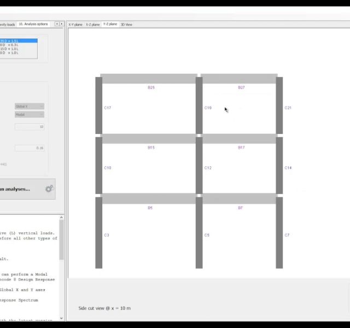Open the Gravity loads tab
Image resolution: width=350 pixels, height=328 pixels.
pos(7,25)
